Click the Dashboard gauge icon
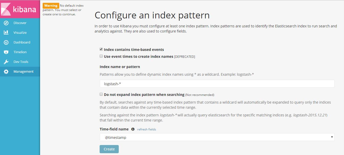The height and width of the screenshot is (155, 344). (6, 42)
